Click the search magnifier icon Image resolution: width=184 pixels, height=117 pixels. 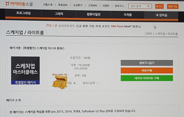point(148,6)
